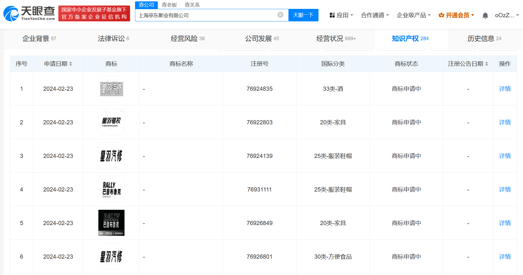Open notifications bell icon

coord(485,15)
